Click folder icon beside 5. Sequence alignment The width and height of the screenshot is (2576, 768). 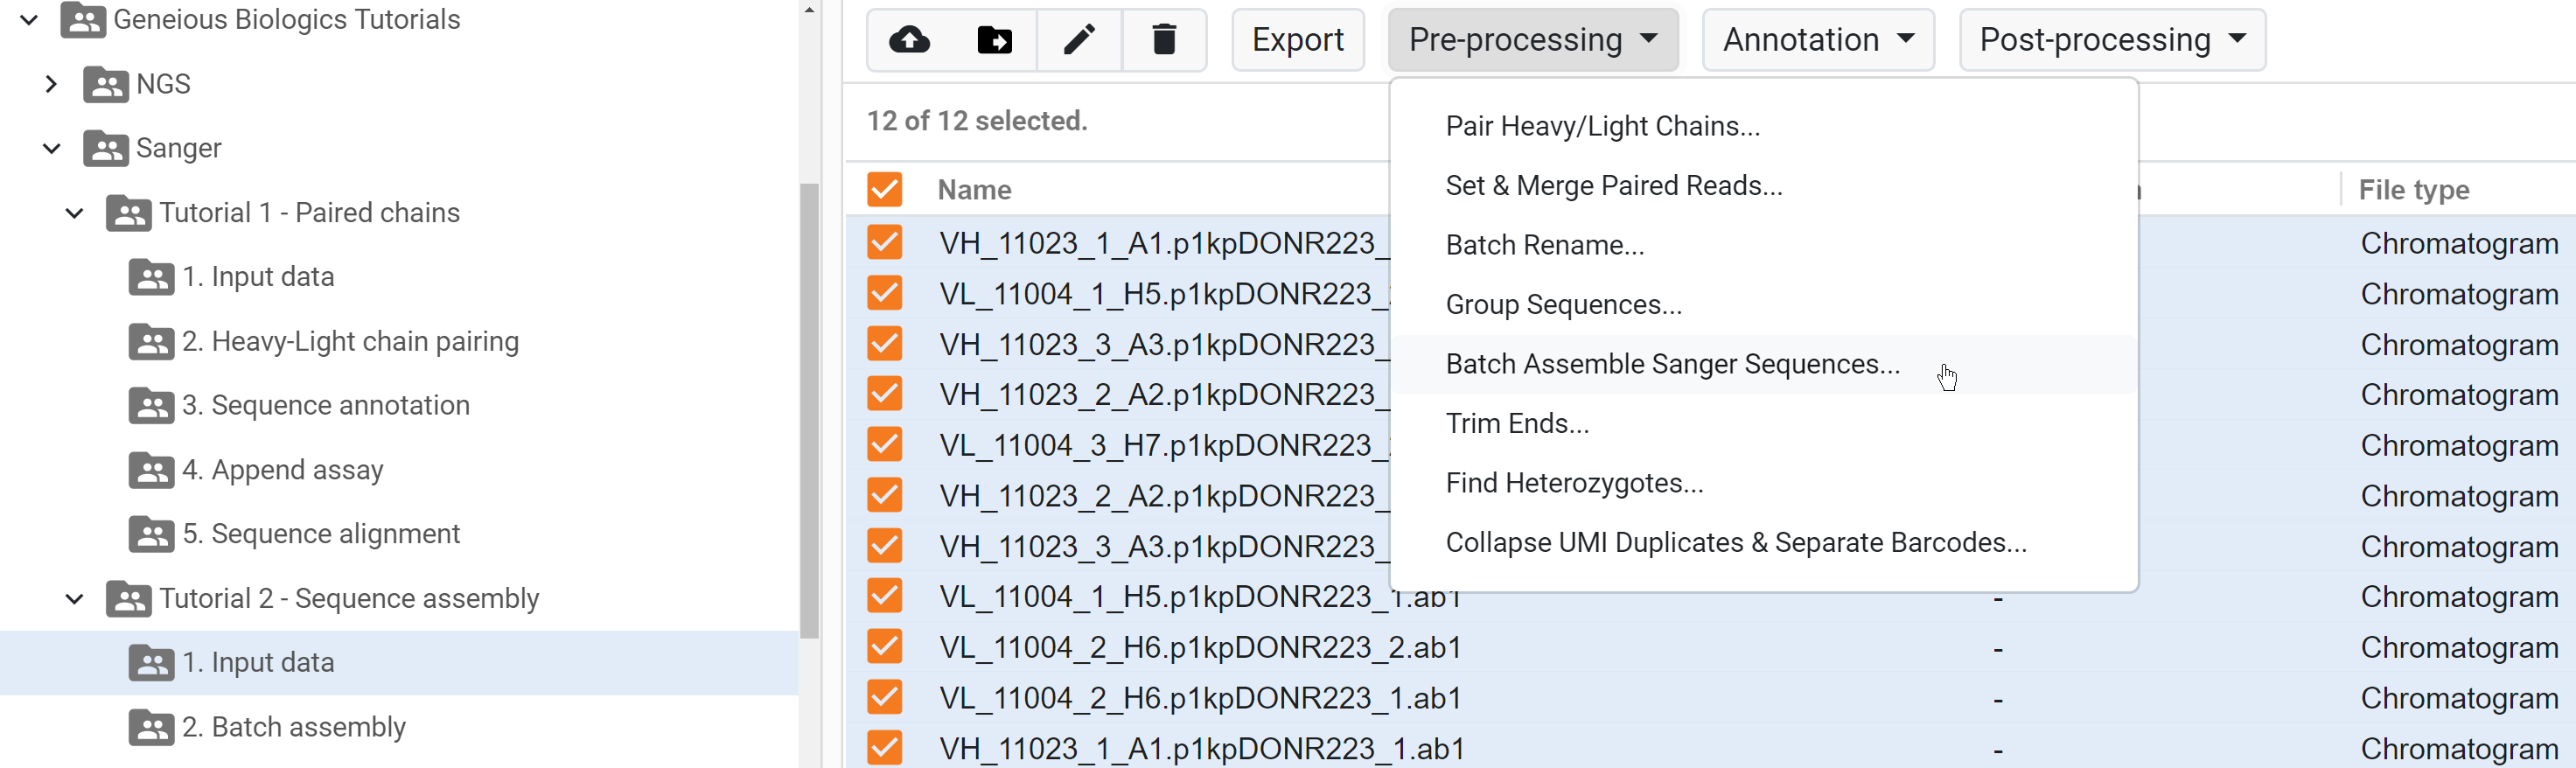[152, 534]
